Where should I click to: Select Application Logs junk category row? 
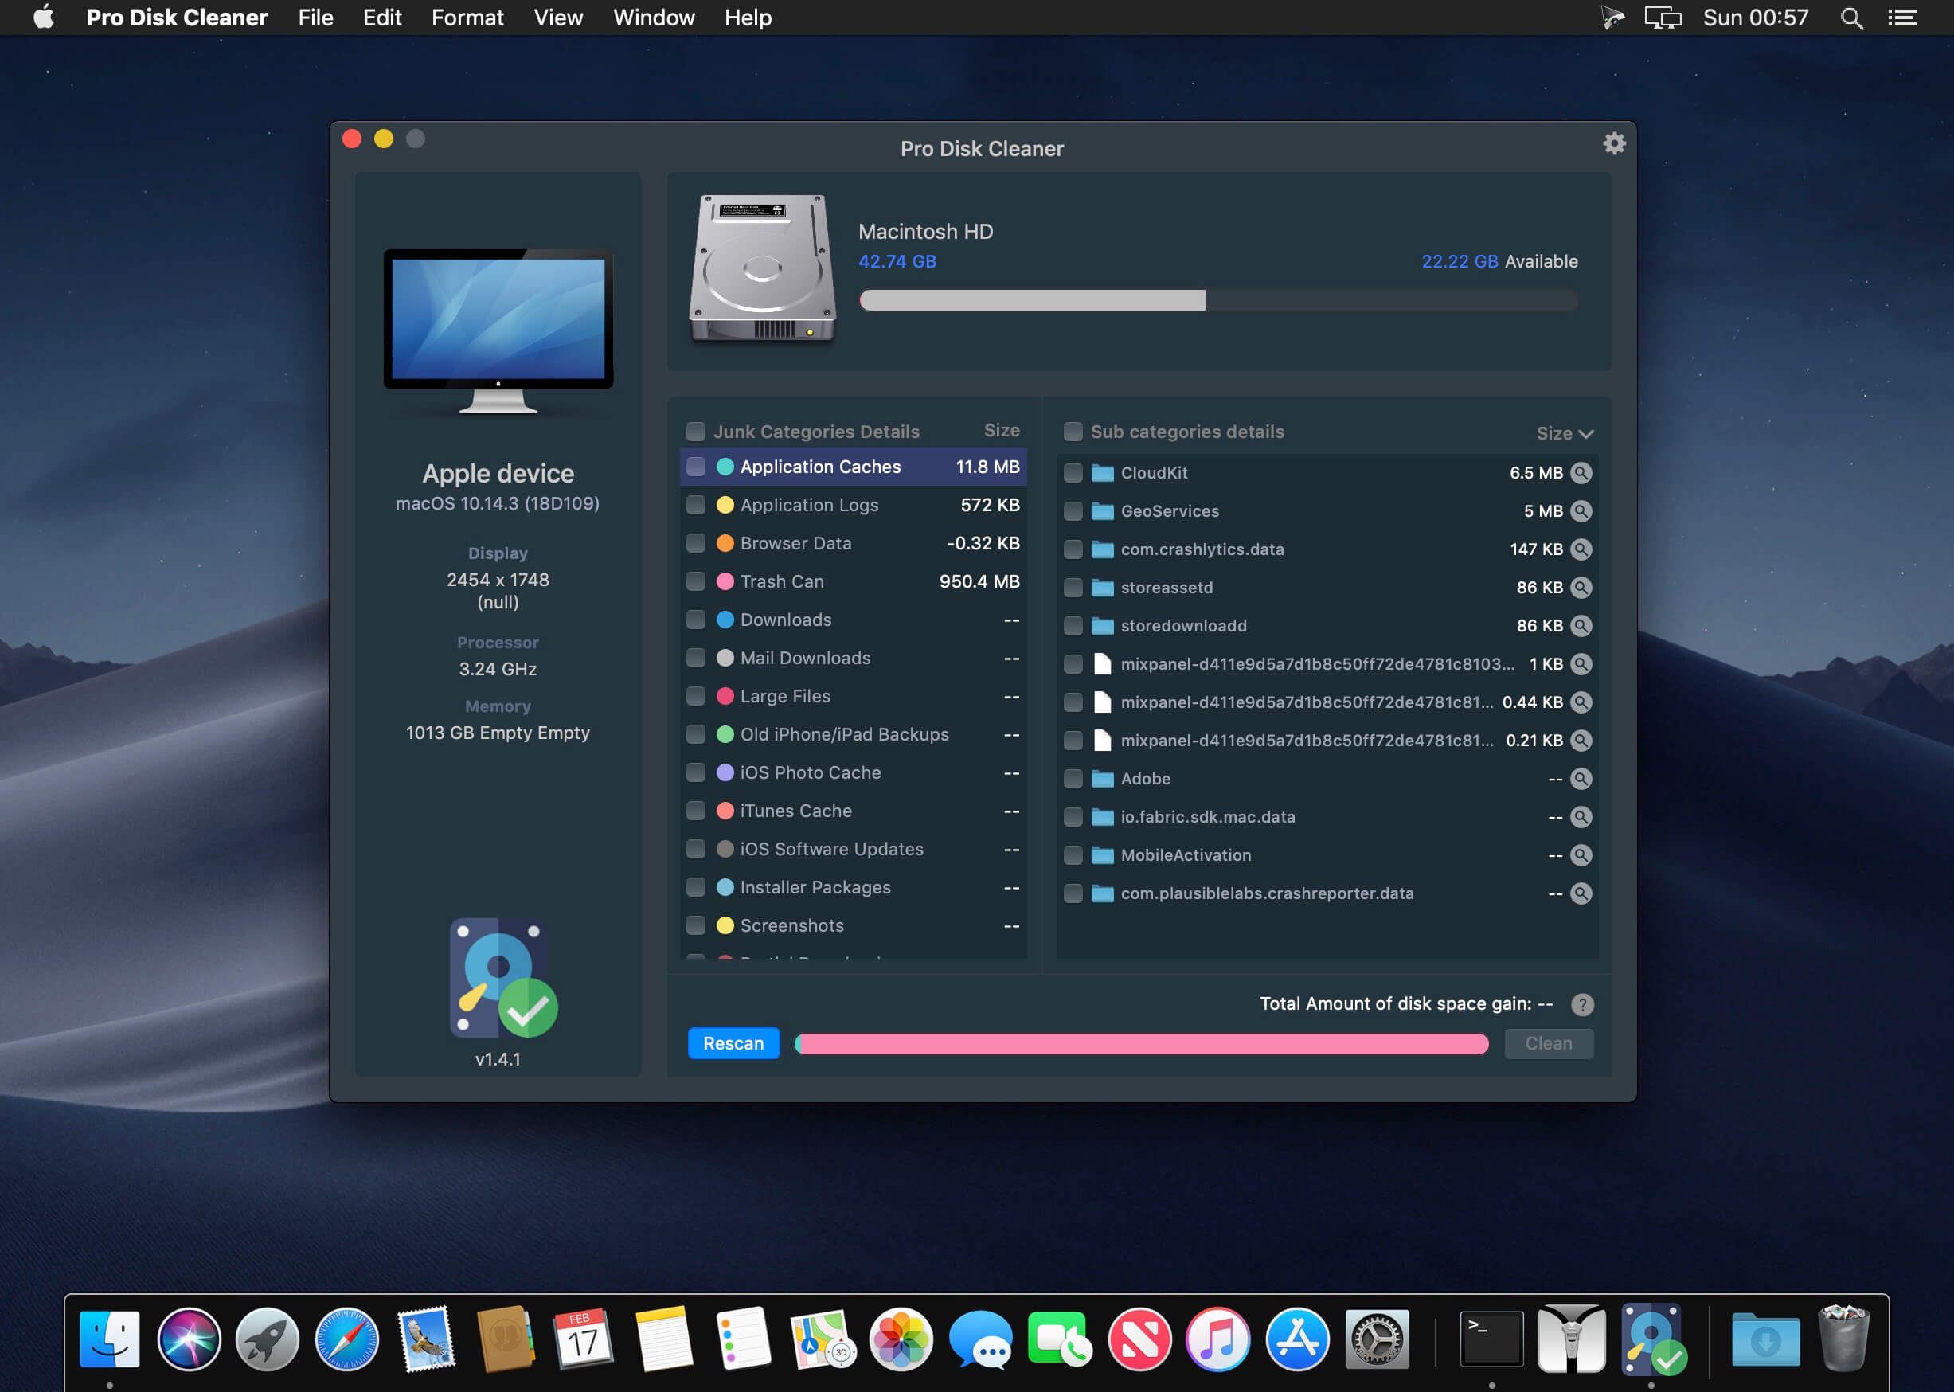(851, 505)
